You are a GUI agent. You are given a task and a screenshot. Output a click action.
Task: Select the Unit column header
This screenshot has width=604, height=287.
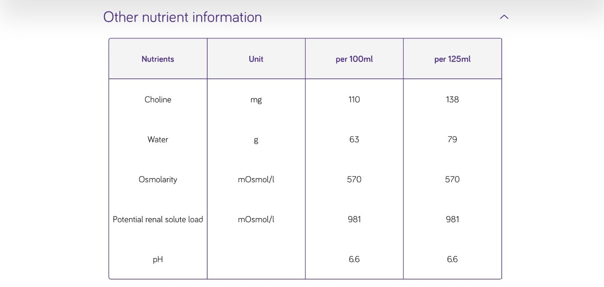(x=256, y=59)
